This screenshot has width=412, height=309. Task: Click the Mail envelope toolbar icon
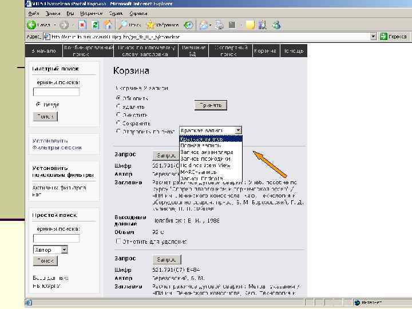(204, 25)
